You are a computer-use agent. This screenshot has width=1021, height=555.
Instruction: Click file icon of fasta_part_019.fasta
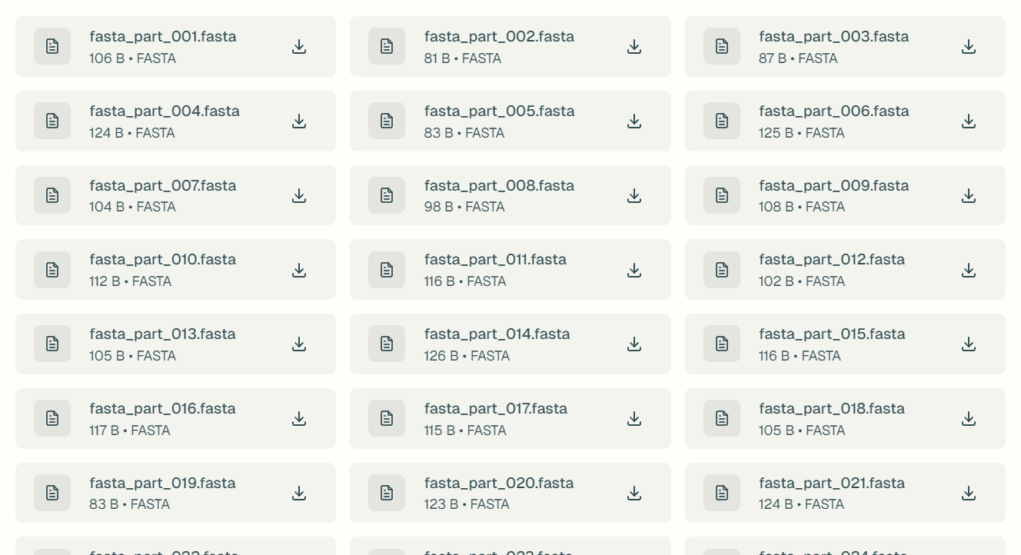52,493
